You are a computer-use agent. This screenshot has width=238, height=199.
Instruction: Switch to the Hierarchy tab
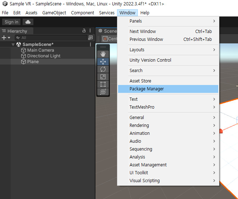[17, 31]
